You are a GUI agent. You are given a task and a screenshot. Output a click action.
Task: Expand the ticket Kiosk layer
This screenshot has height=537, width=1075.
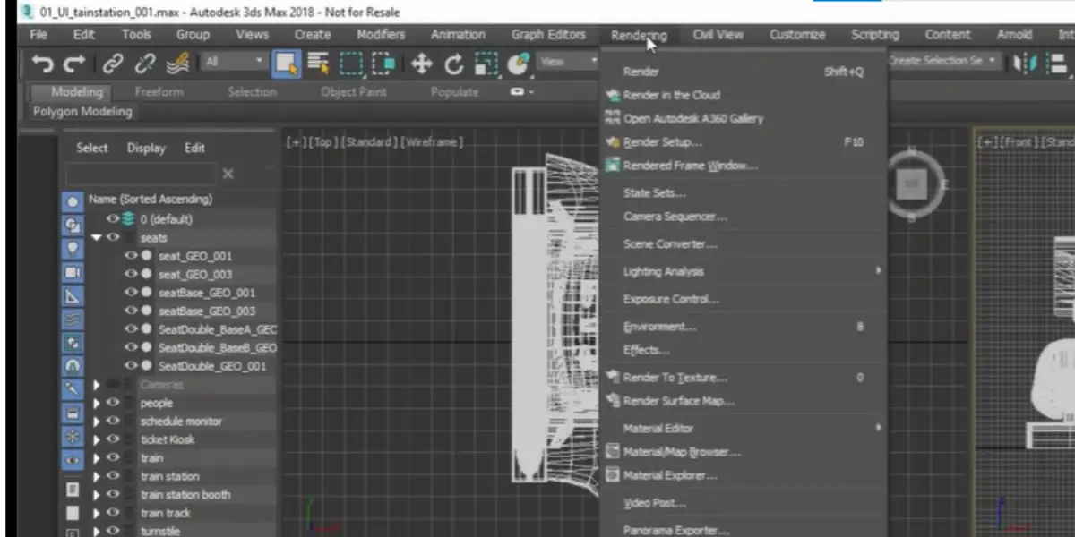(x=97, y=439)
